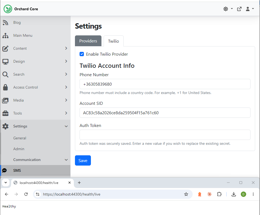Click the Orchard Core leaf logo
Viewport: 260px width, 215px height.
click(8, 9)
